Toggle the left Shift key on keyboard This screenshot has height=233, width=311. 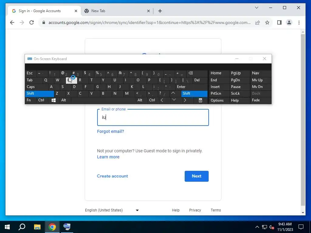39,93
